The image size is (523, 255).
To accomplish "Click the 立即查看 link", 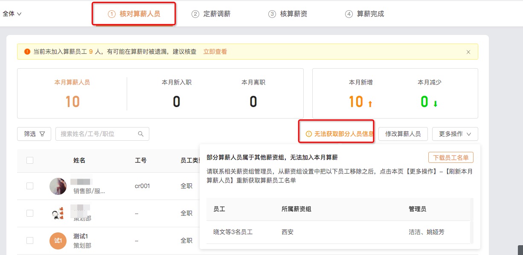I will point(215,52).
